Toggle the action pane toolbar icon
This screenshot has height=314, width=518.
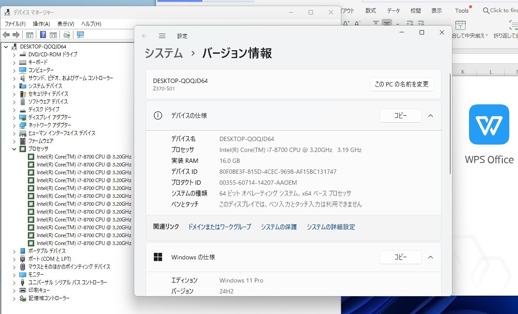[53, 35]
